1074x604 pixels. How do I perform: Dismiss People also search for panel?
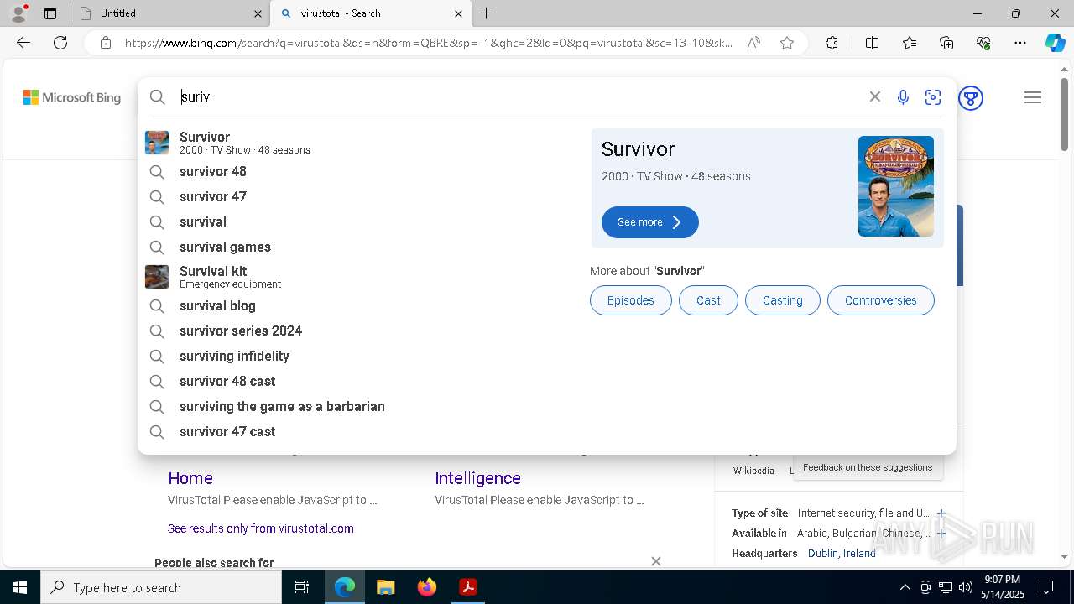tap(656, 561)
